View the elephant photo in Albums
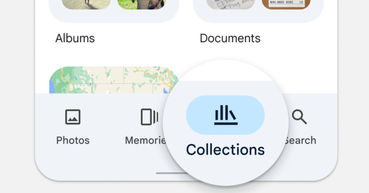 (x=142, y=4)
